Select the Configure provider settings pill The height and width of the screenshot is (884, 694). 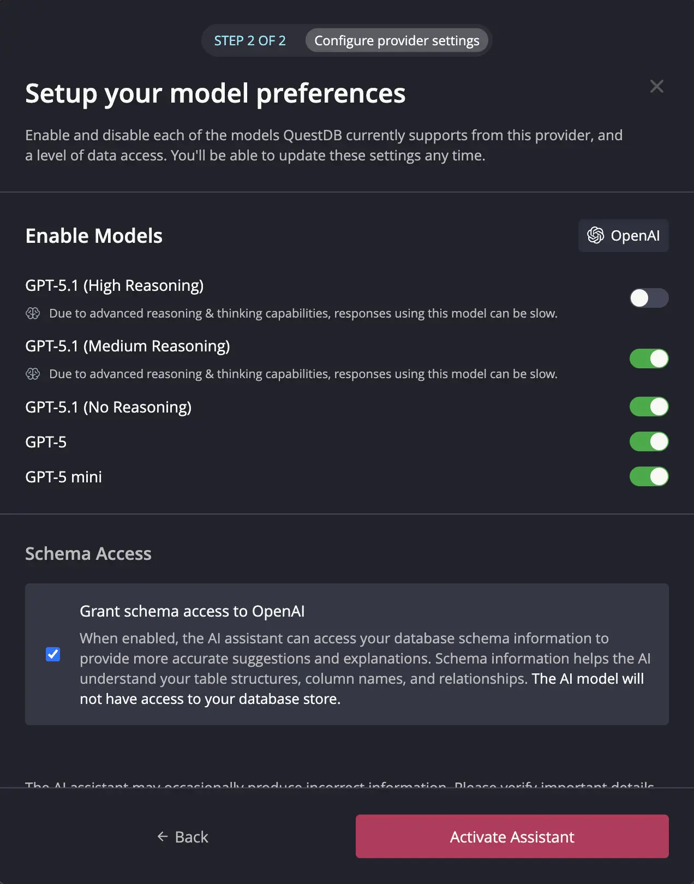click(397, 40)
